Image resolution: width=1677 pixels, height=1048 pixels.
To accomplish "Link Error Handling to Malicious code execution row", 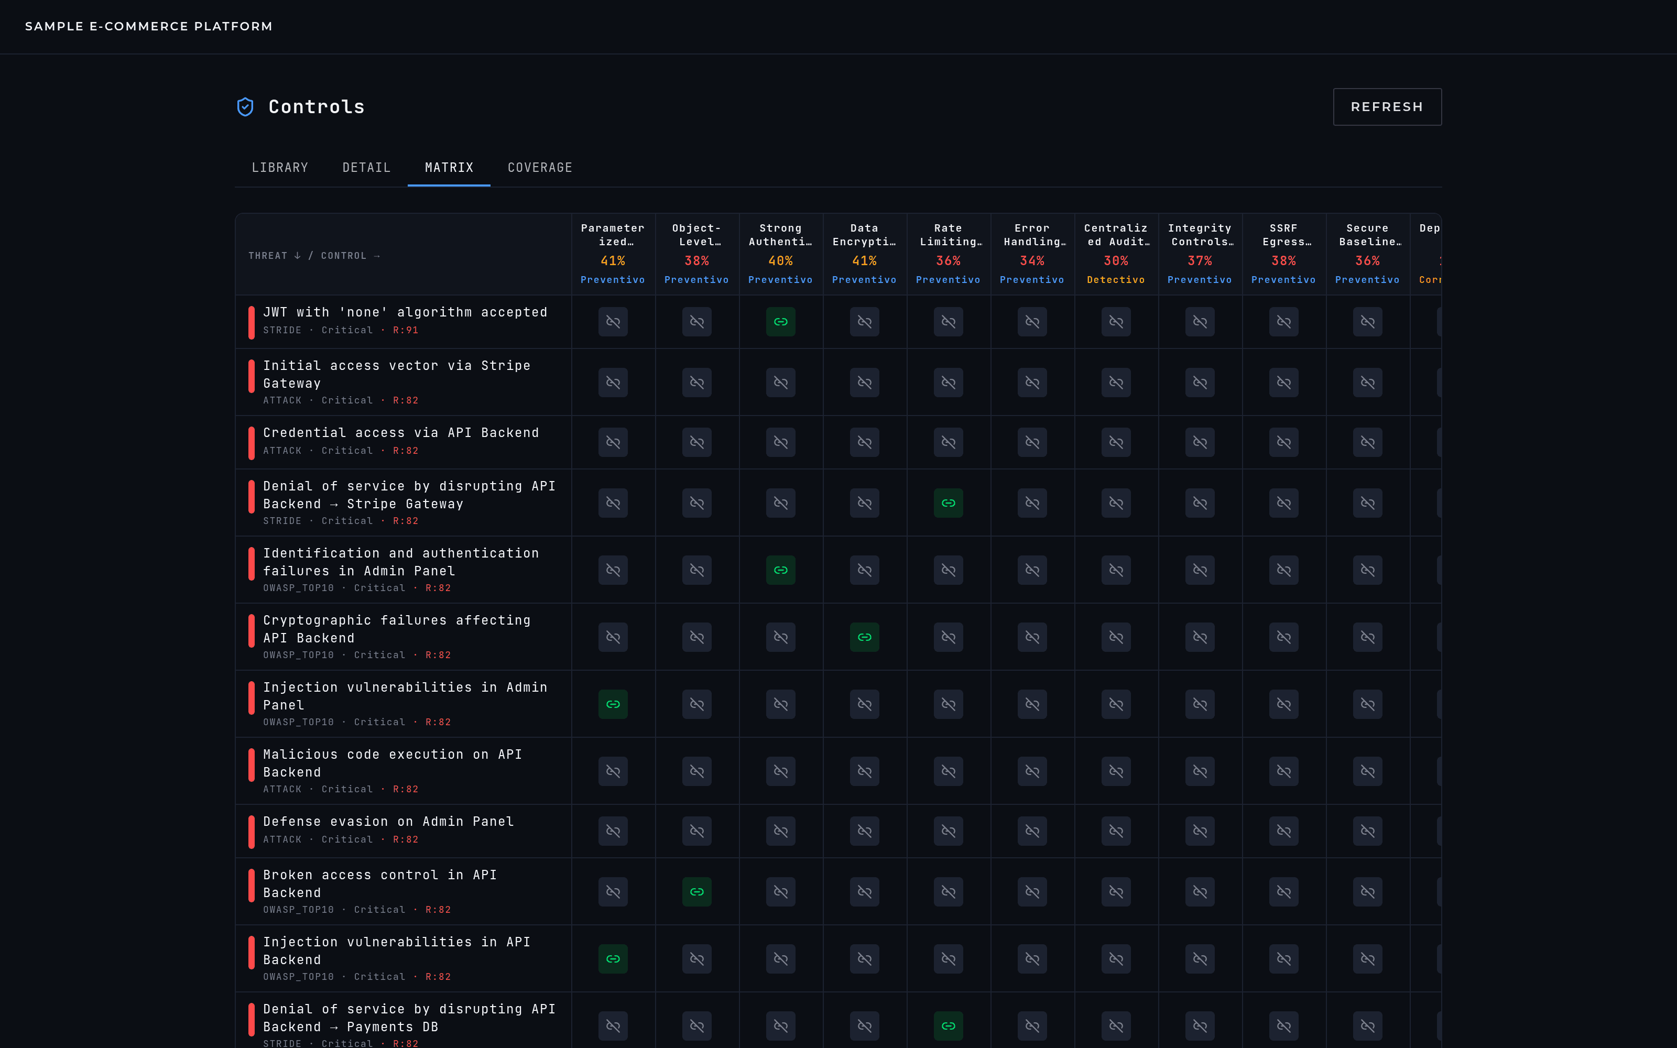I will click(1032, 771).
